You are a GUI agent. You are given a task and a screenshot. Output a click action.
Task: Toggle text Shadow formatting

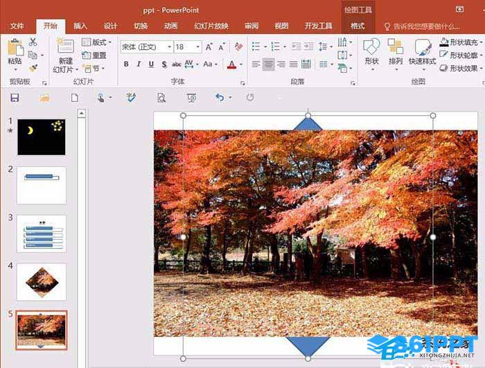pyautogui.click(x=164, y=64)
